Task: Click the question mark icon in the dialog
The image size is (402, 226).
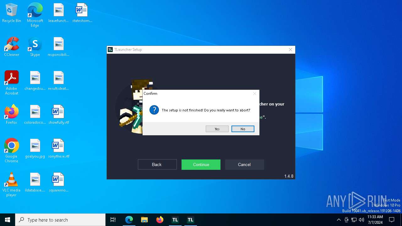Action: coord(154,110)
